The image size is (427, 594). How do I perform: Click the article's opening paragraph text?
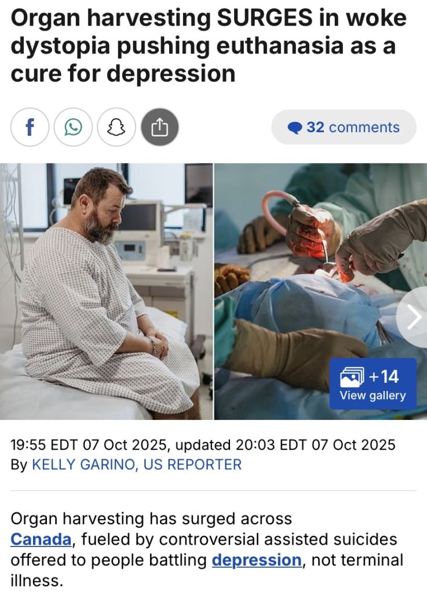(x=207, y=549)
